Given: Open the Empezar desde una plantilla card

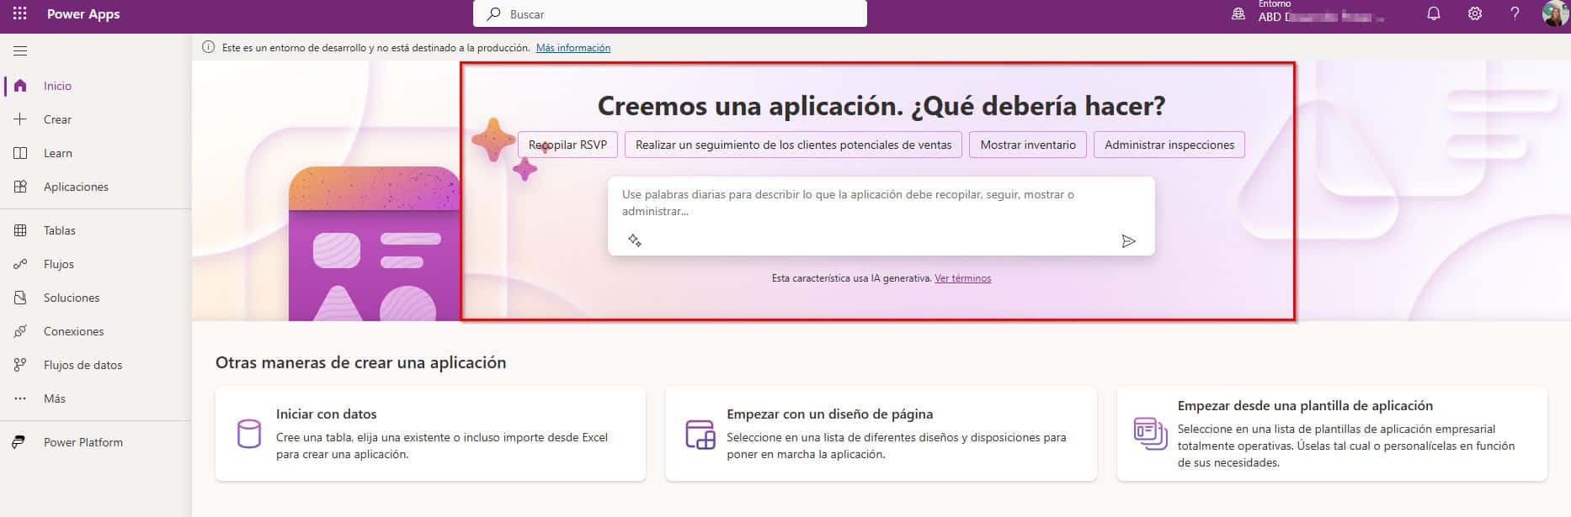Looking at the screenshot, I should (x=1332, y=434).
